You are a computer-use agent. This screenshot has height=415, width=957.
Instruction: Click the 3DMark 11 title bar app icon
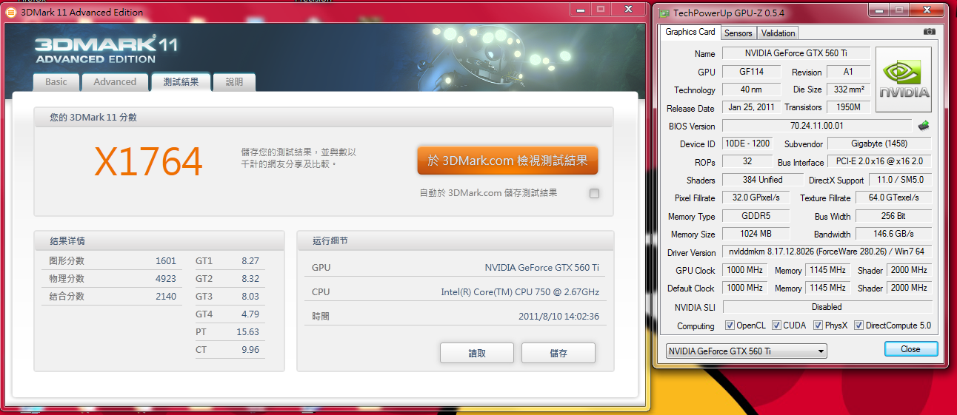10,12
